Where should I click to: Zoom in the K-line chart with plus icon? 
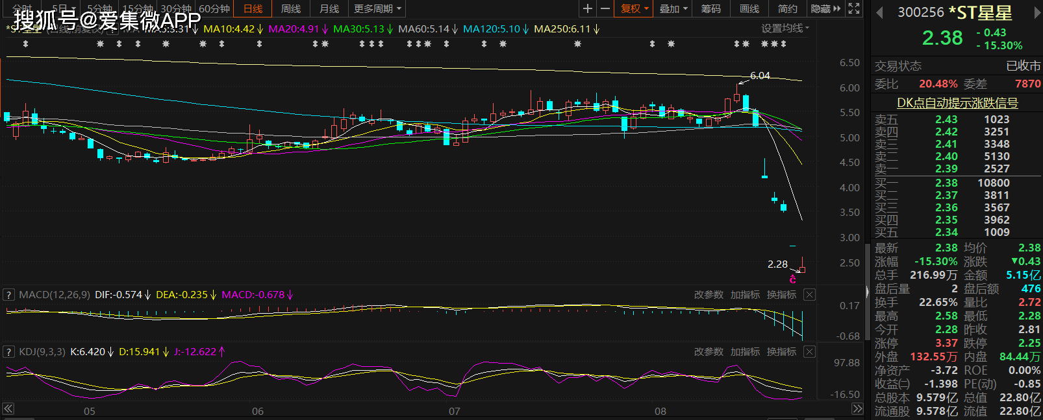point(587,8)
